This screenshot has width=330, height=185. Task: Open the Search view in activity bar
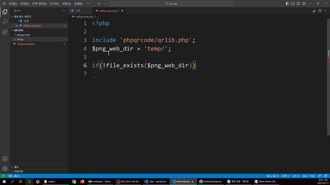5,22
